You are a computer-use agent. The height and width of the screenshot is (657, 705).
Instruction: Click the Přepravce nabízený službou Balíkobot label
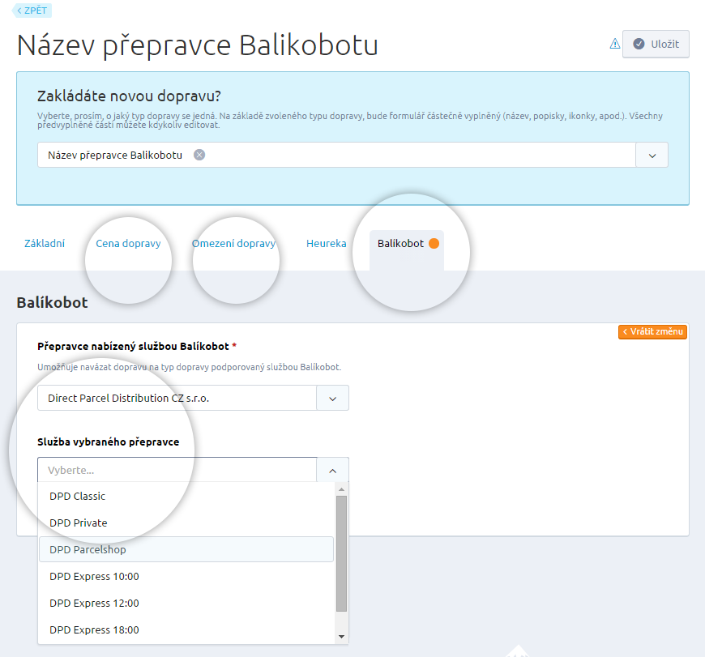(x=134, y=347)
